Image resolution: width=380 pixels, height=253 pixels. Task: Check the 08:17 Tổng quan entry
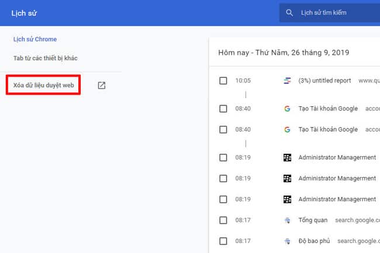coord(223,220)
